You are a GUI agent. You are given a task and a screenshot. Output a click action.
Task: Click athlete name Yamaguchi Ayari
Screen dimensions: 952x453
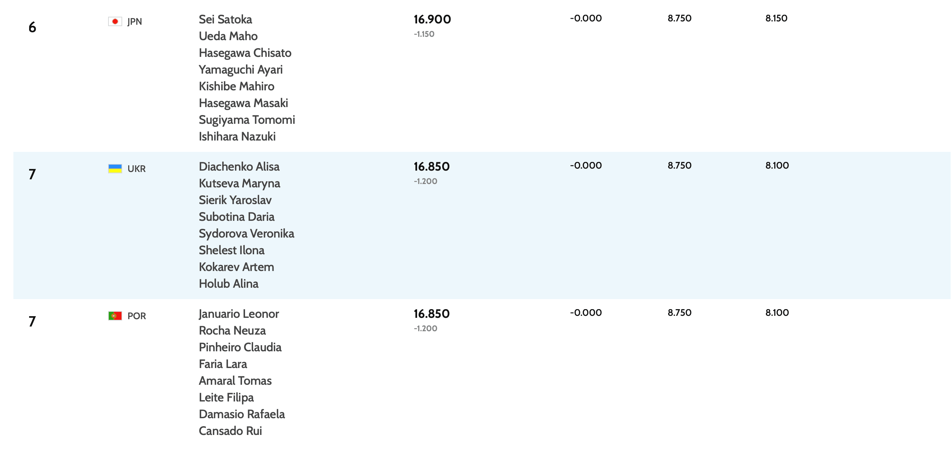click(240, 70)
